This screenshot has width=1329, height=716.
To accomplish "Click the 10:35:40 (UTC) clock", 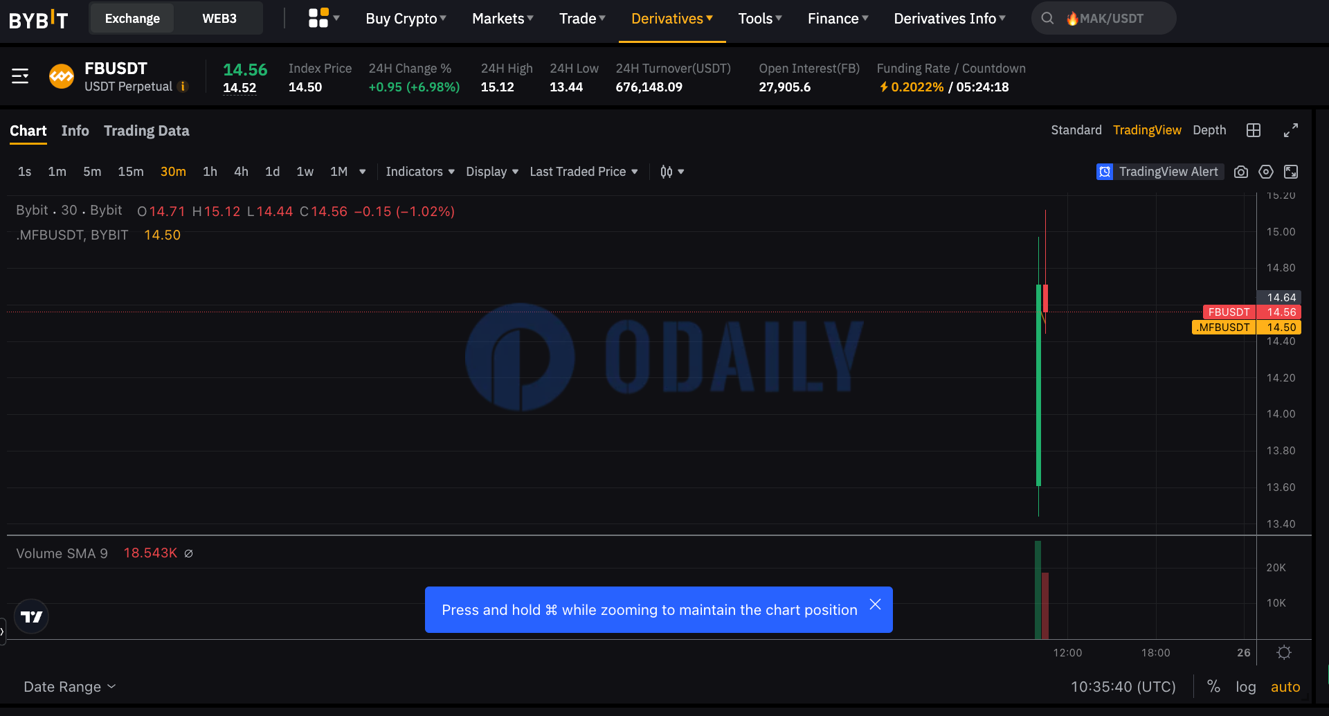I will pyautogui.click(x=1123, y=687).
